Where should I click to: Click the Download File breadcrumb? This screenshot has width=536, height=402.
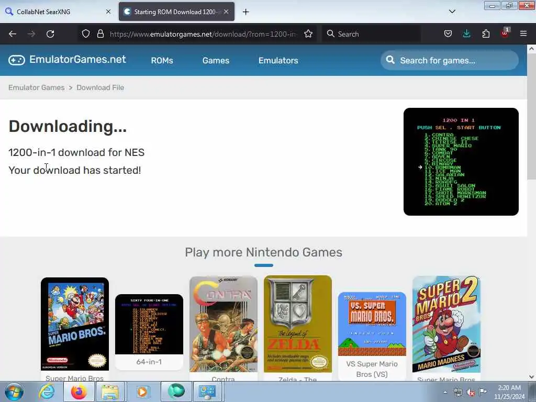coord(100,87)
